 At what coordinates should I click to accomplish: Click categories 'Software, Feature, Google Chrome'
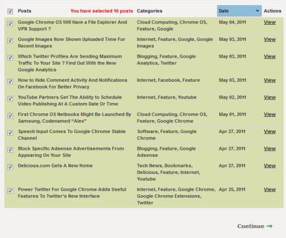(x=167, y=135)
